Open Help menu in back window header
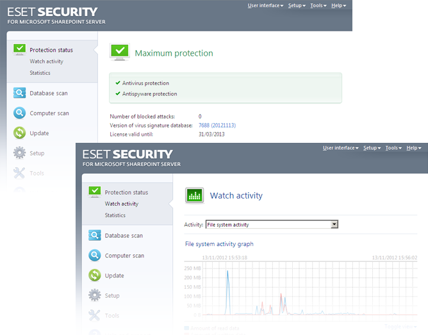The height and width of the screenshot is (335, 428). [x=338, y=6]
